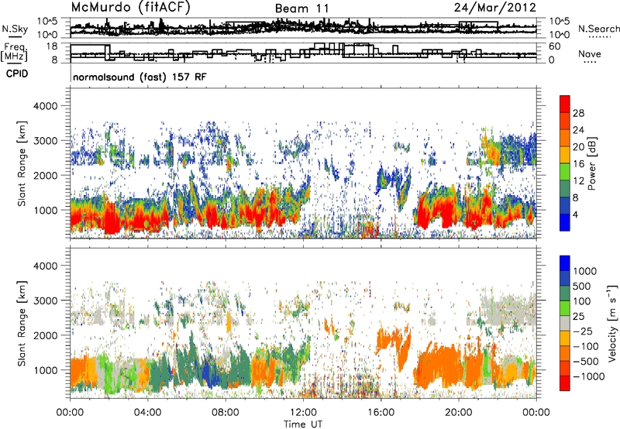Click the 60 tick on the Nave axis

[555, 46]
